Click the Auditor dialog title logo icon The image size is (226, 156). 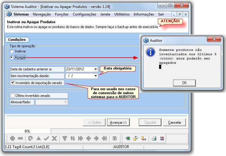(146, 41)
